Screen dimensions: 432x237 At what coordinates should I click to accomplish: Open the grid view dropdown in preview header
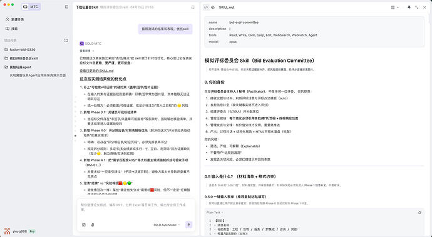pyautogui.click(x=395, y=8)
